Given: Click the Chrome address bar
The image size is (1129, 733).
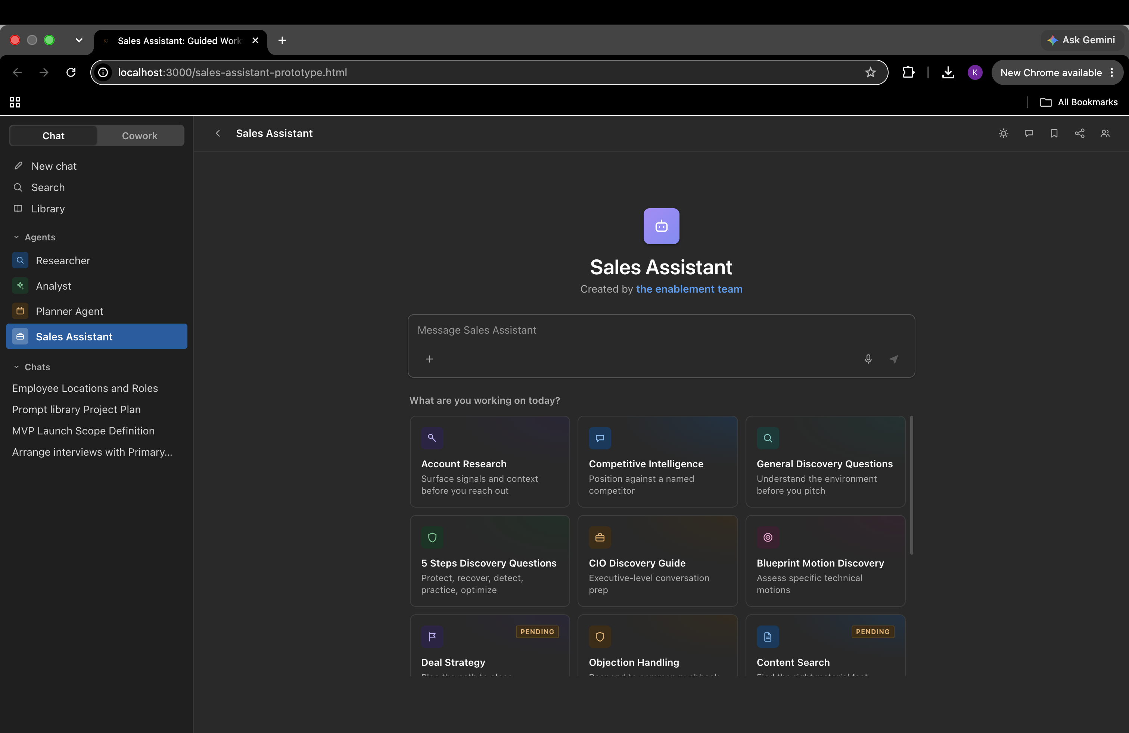Looking at the screenshot, I should pos(489,72).
